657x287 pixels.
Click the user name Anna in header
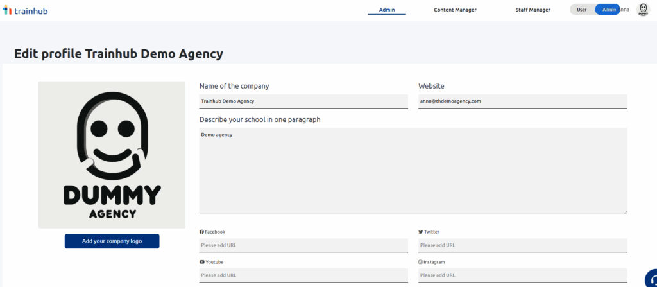point(624,10)
